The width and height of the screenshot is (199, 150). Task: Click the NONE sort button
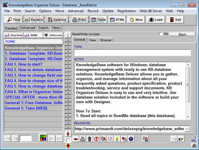click(33, 35)
